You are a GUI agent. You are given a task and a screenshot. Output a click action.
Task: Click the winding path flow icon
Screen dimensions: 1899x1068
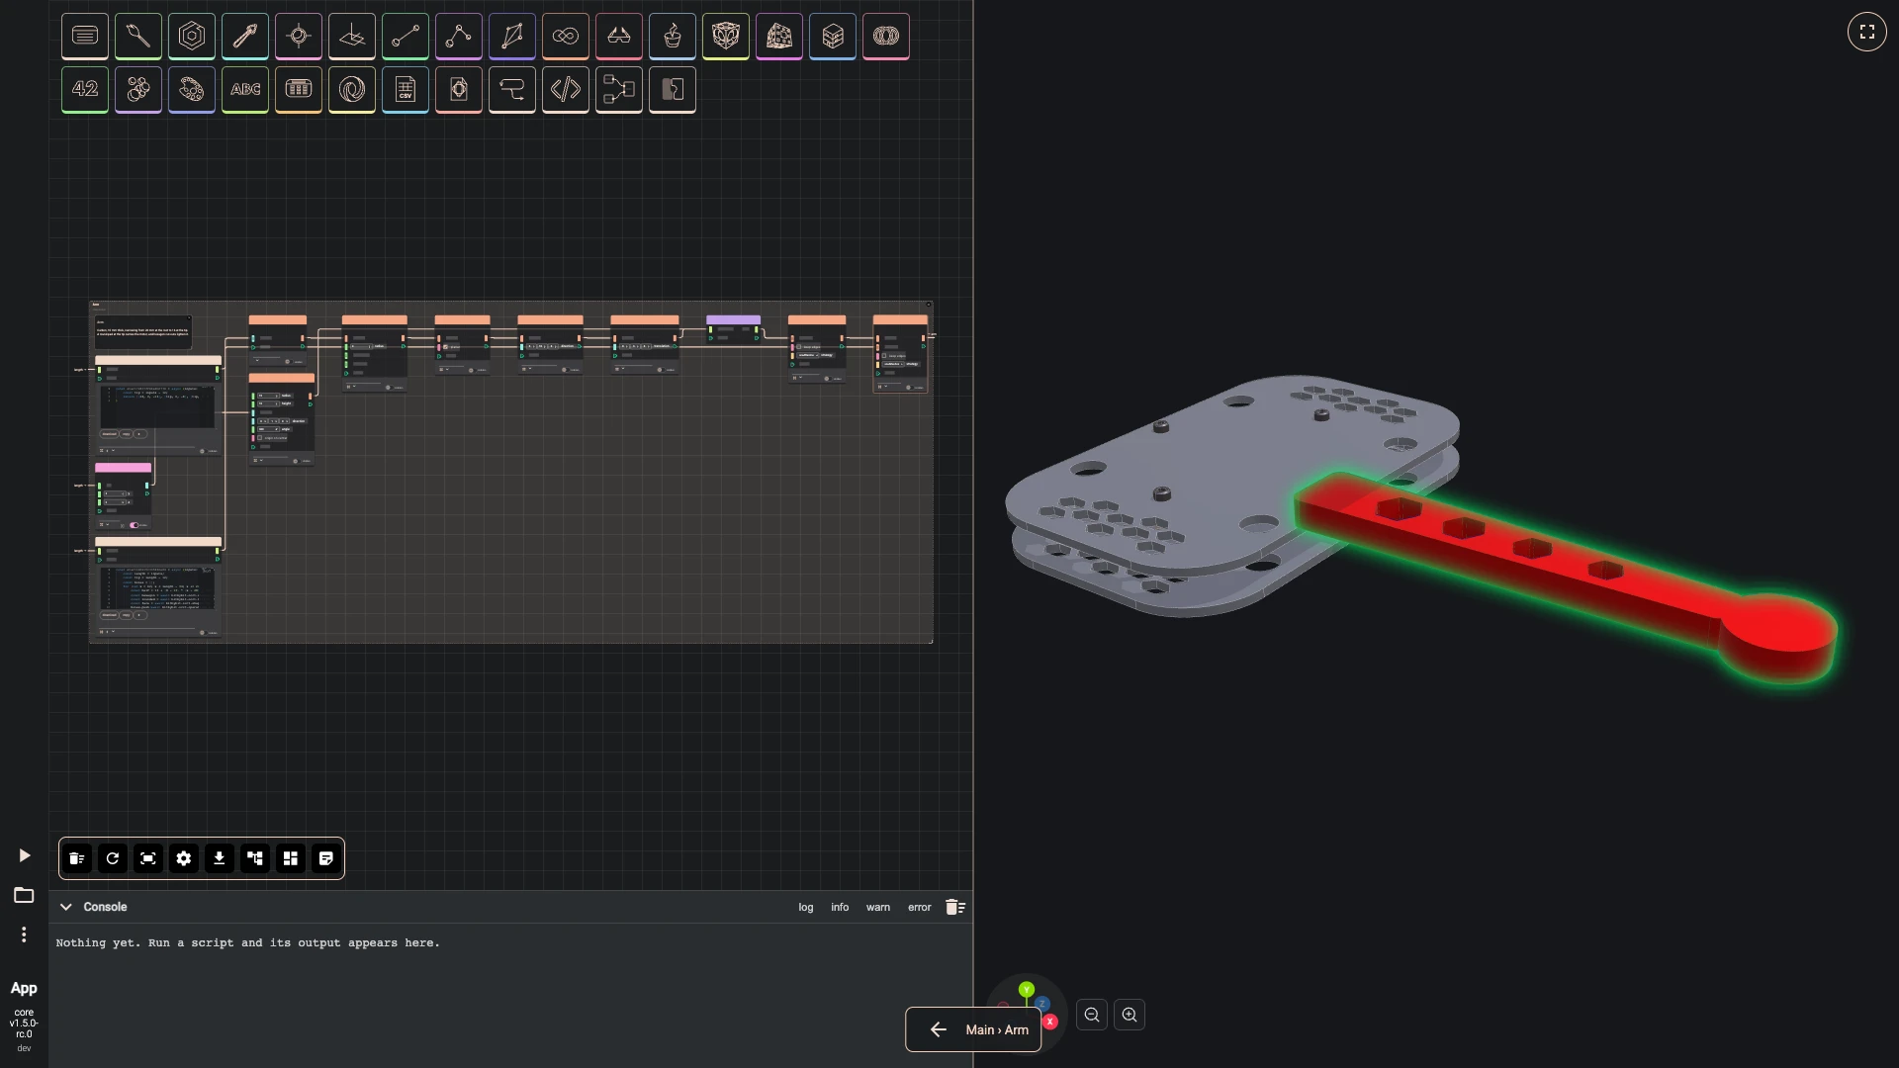coord(512,90)
